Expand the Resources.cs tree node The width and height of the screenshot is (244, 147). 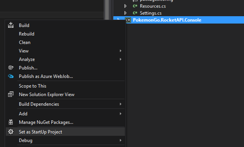pyautogui.click(x=125, y=6)
